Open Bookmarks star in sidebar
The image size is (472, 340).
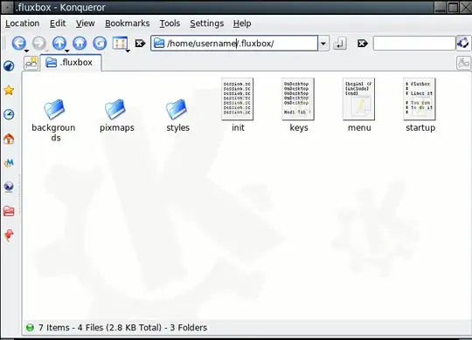[9, 90]
